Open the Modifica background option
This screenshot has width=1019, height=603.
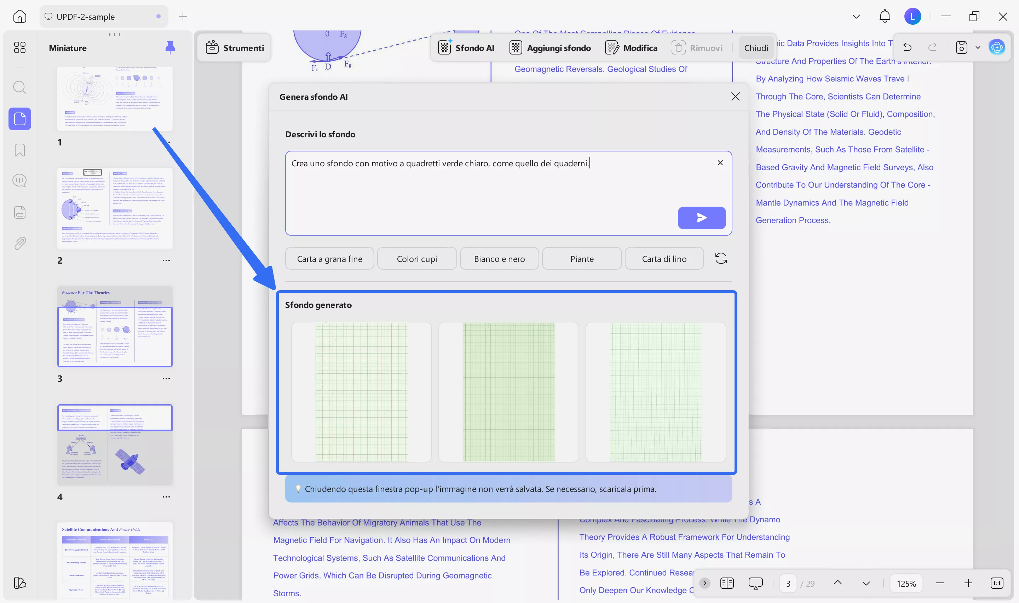click(x=631, y=47)
